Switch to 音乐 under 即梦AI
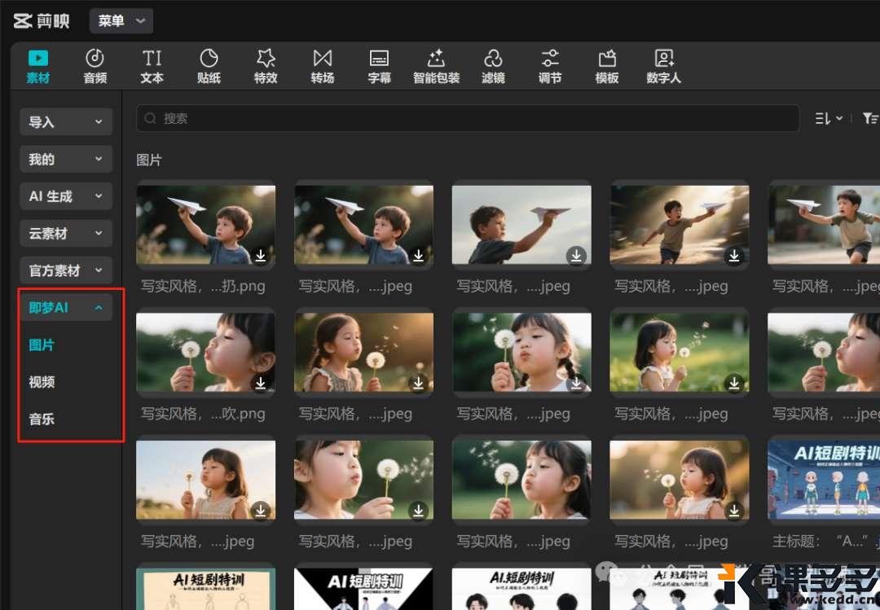880x610 pixels. 42,419
